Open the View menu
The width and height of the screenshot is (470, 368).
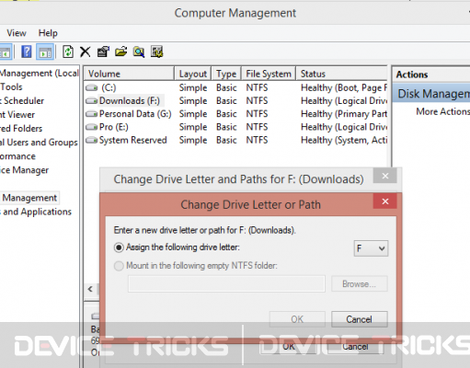pos(17,33)
